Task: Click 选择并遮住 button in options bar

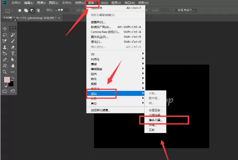Action: point(186,10)
